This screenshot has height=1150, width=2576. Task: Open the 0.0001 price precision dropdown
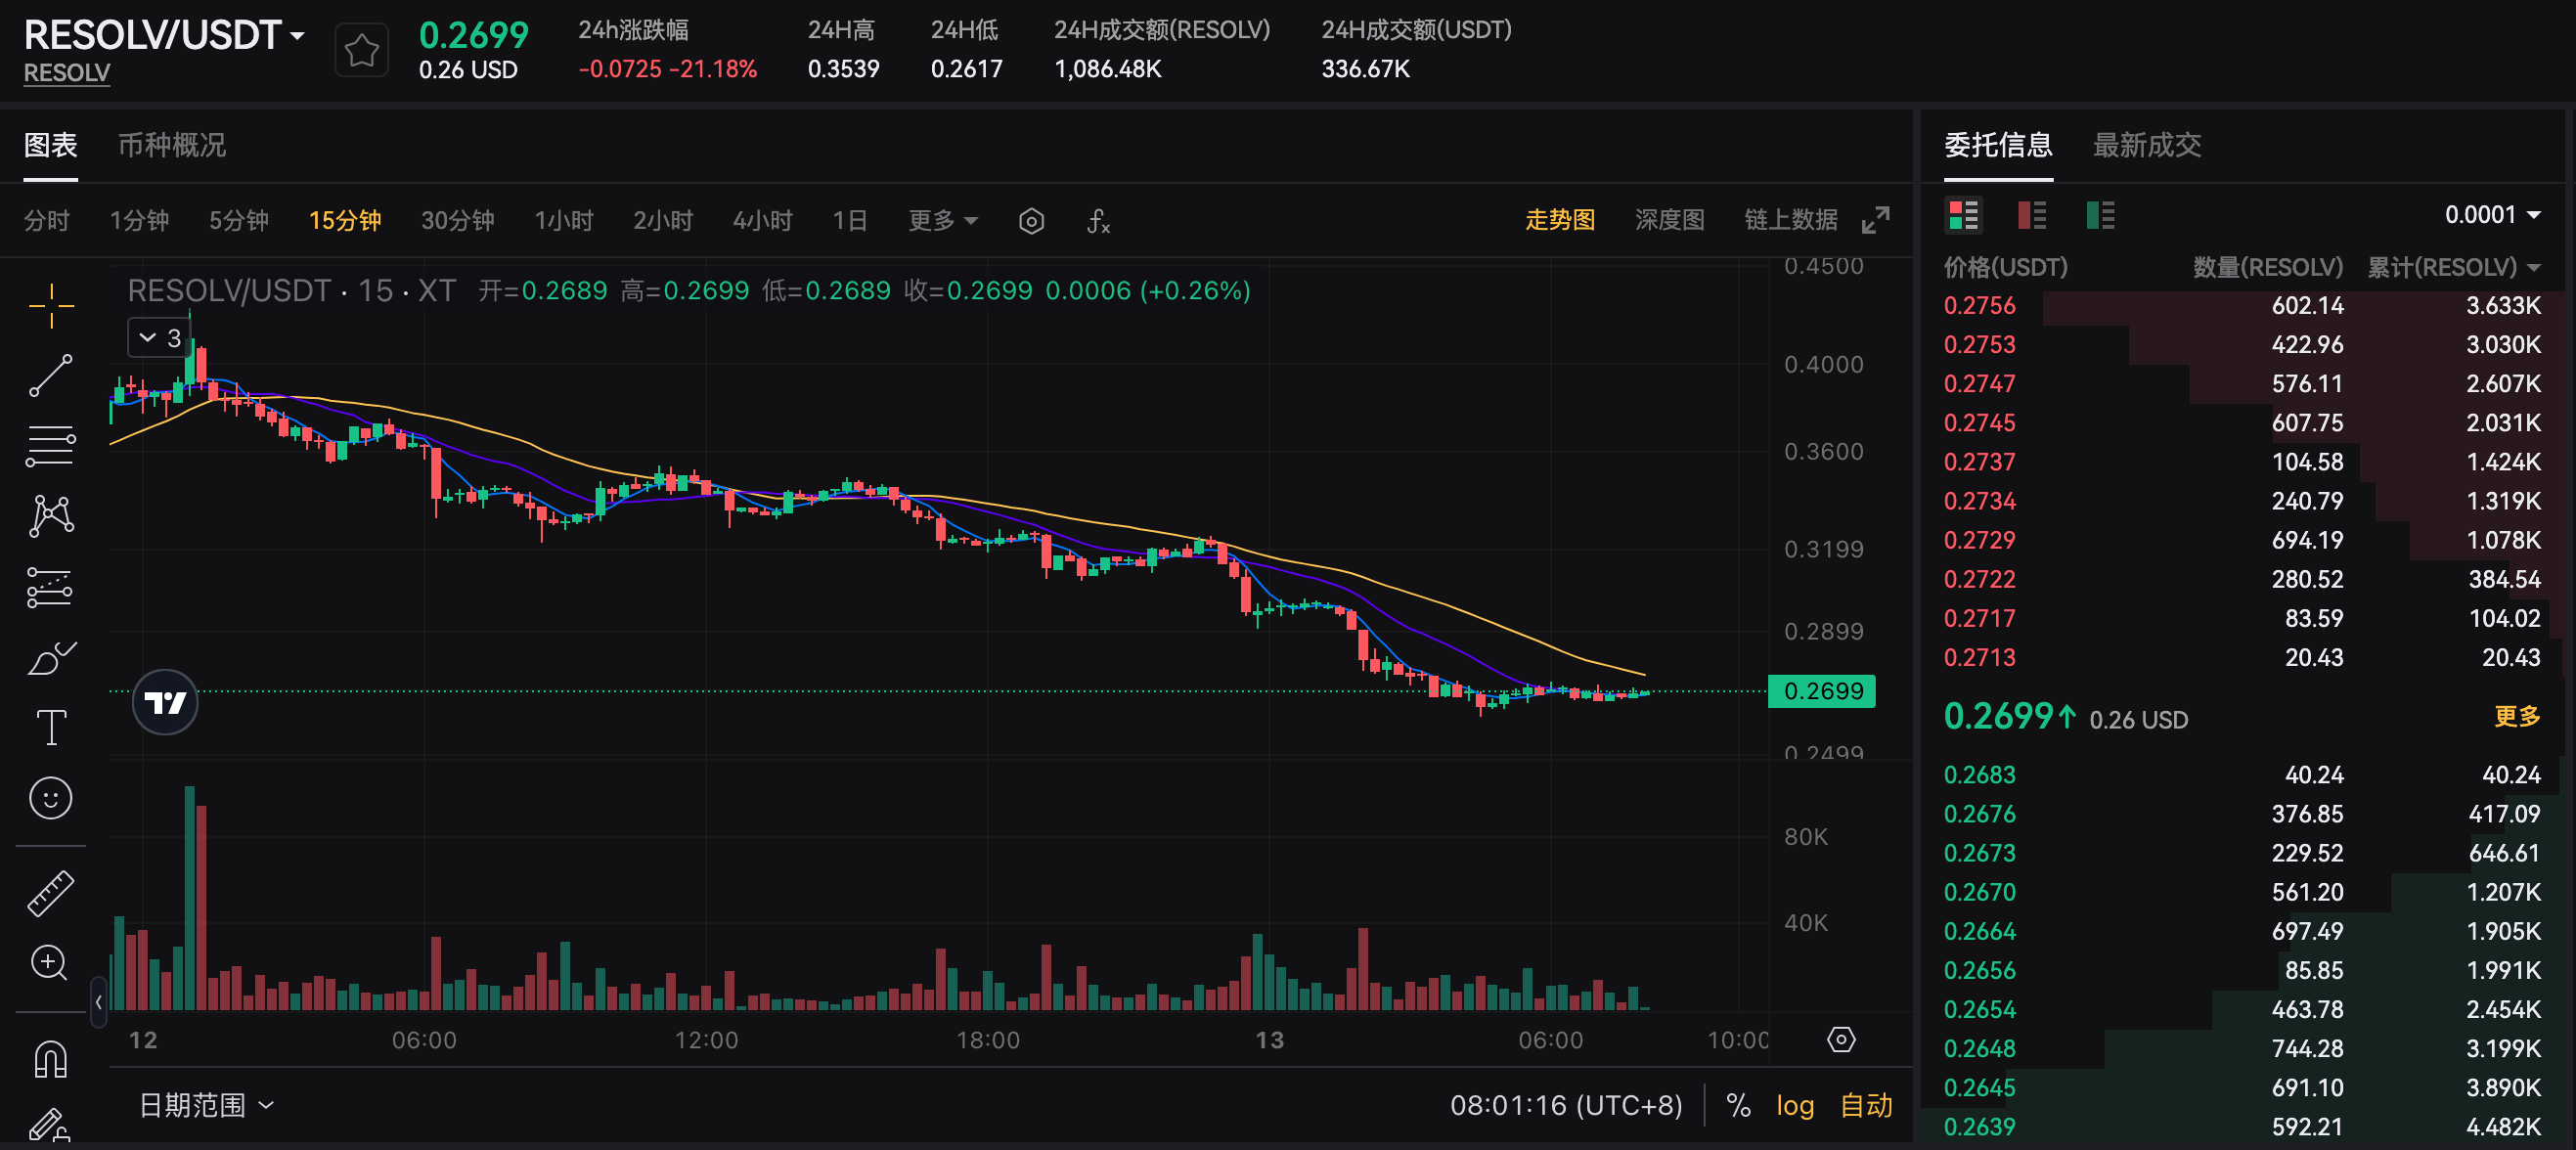click(x=2492, y=215)
